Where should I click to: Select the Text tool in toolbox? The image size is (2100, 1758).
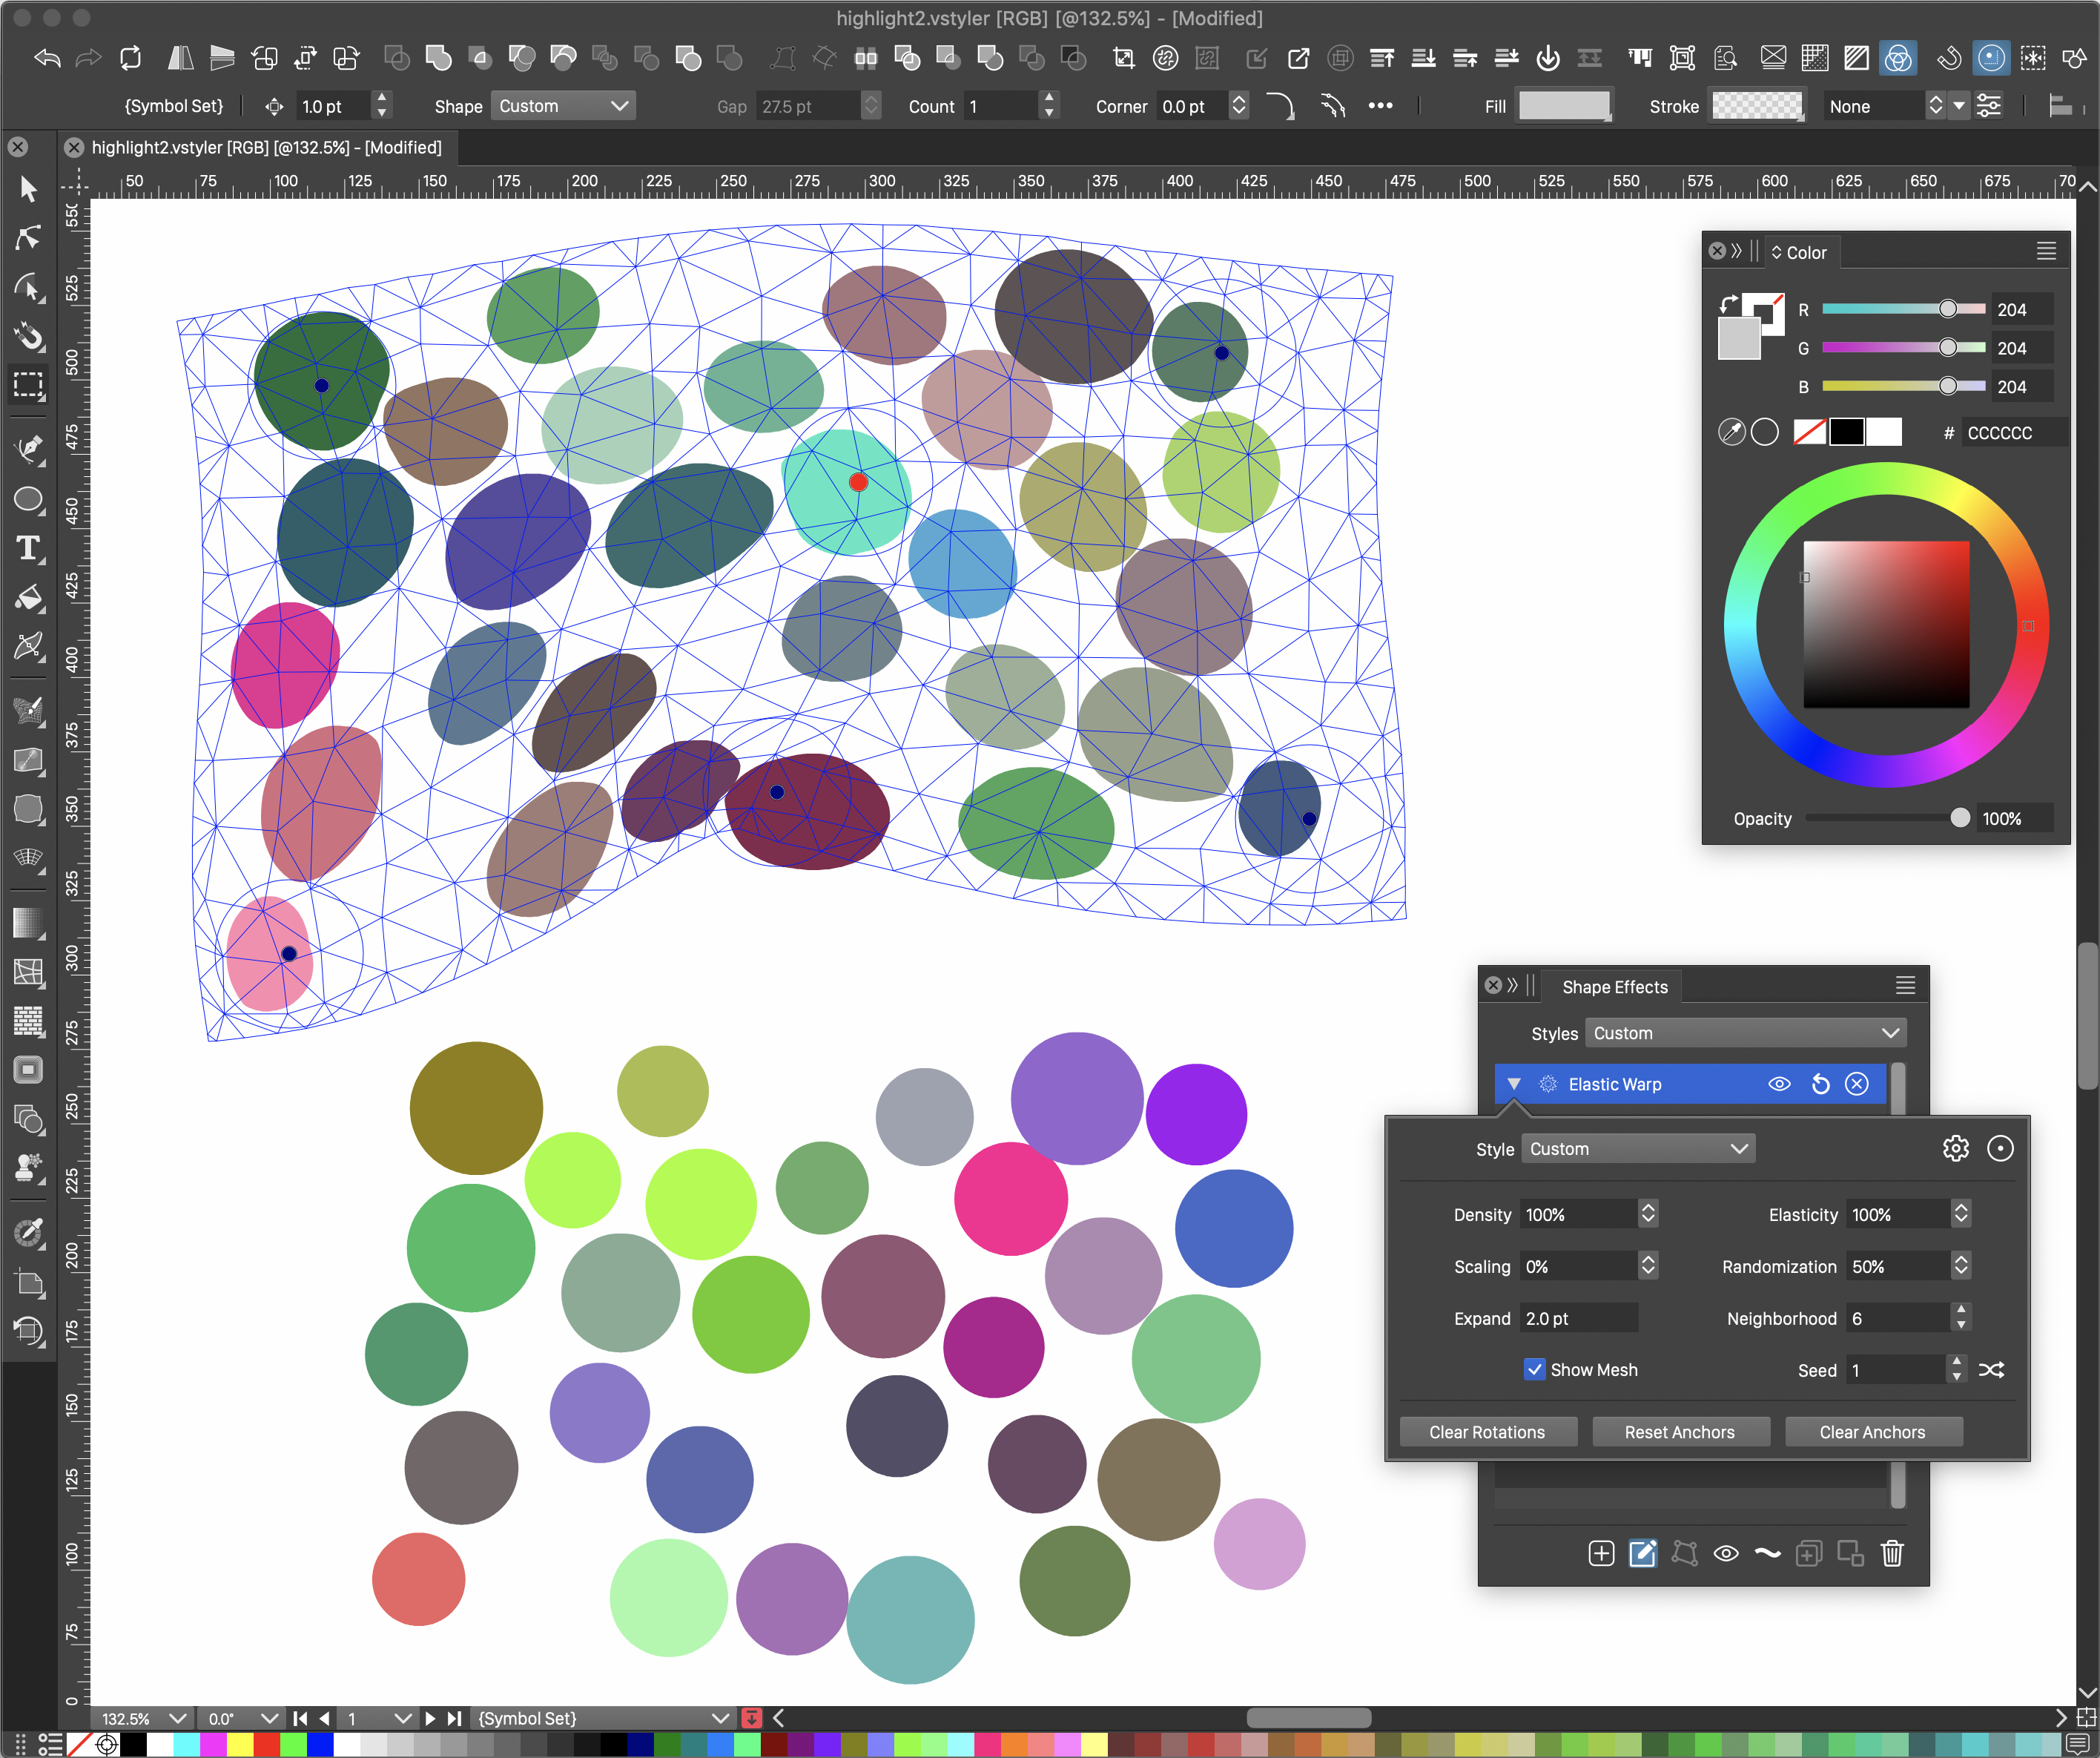pos(28,548)
